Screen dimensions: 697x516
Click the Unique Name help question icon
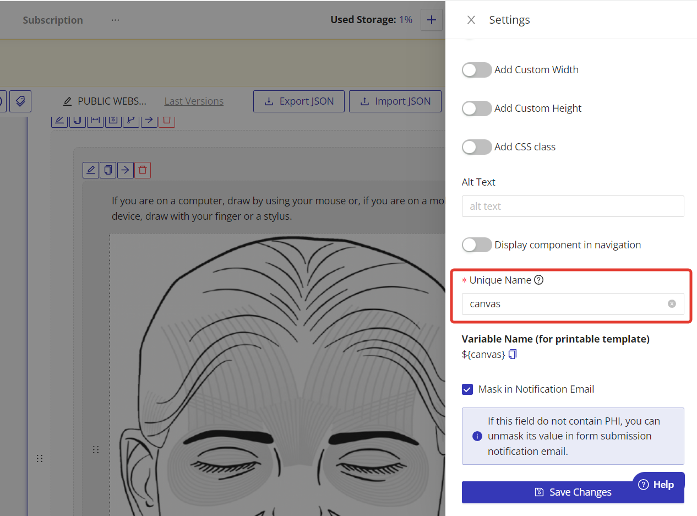[539, 280]
